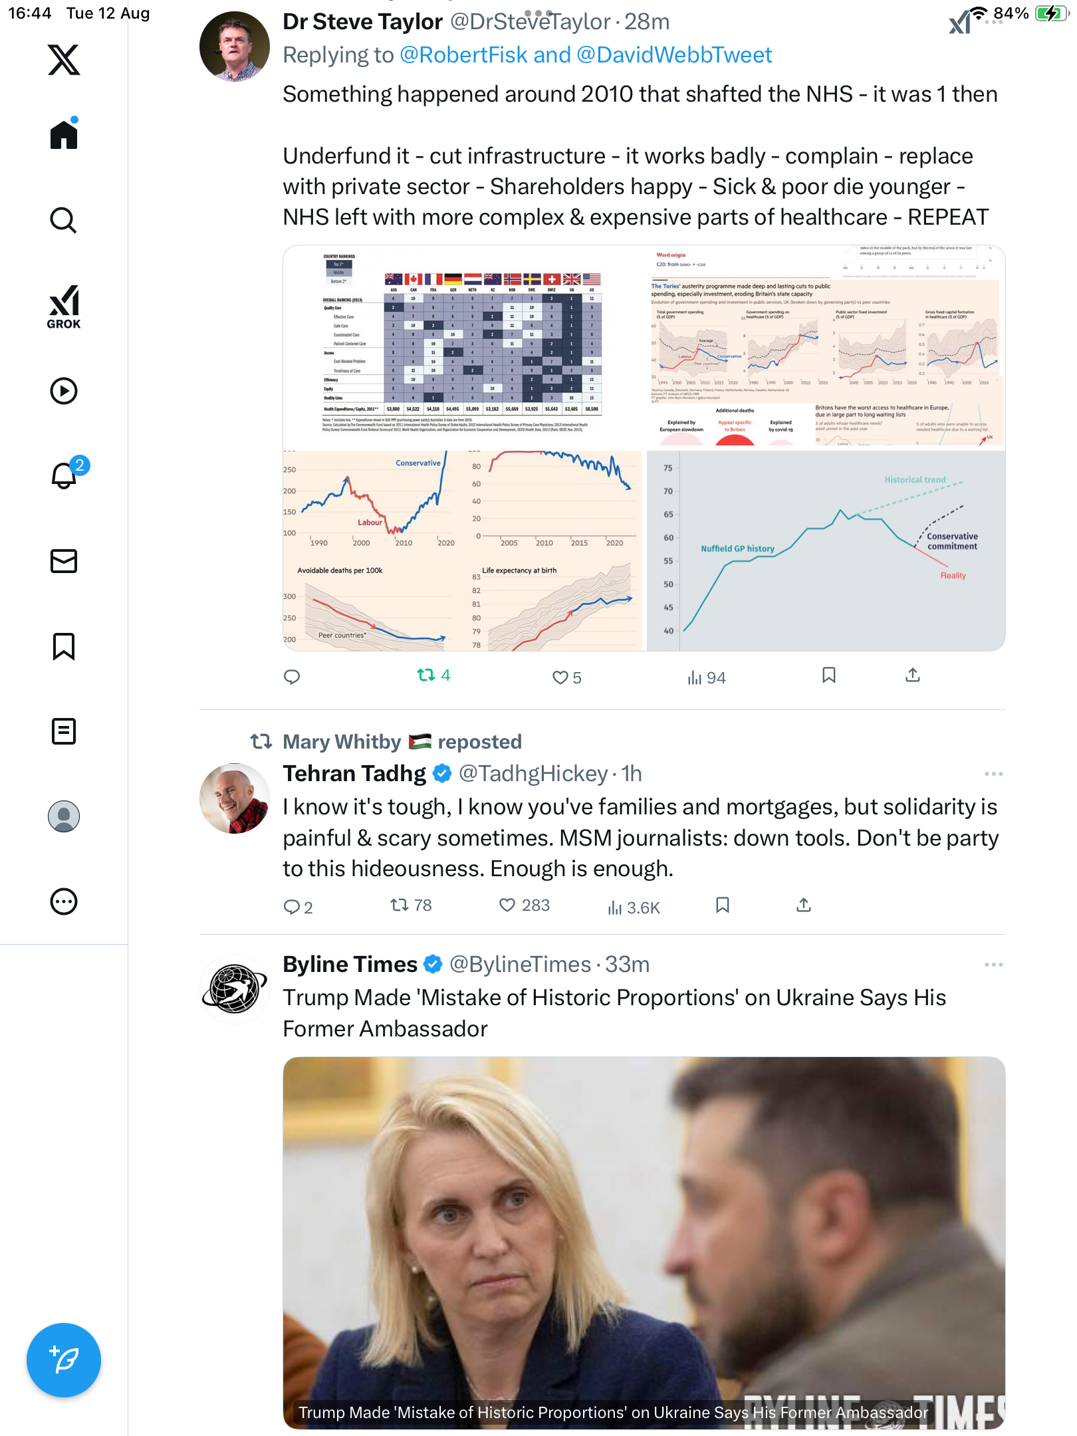
Task: Open the video play sidebar icon
Action: click(64, 391)
